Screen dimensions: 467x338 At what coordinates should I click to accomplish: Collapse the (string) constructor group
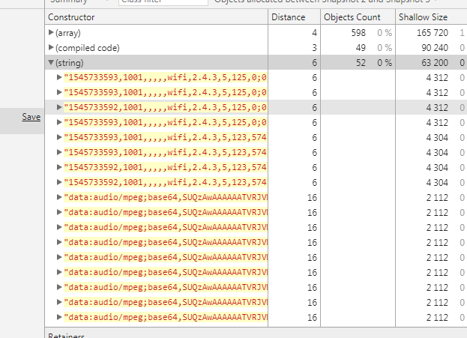pyautogui.click(x=51, y=63)
